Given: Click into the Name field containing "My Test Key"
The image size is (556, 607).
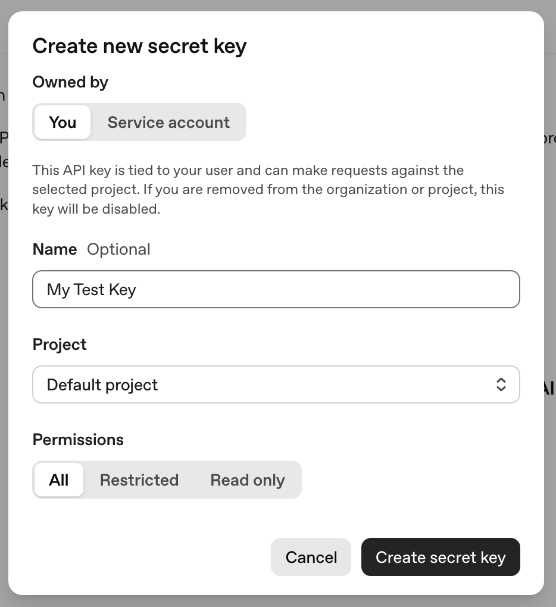Looking at the screenshot, I should [x=276, y=290].
